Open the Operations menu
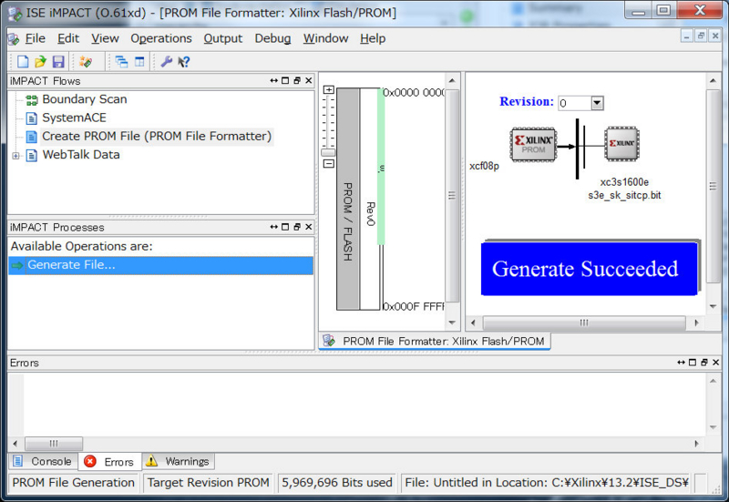Image resolution: width=729 pixels, height=502 pixels. point(161,38)
